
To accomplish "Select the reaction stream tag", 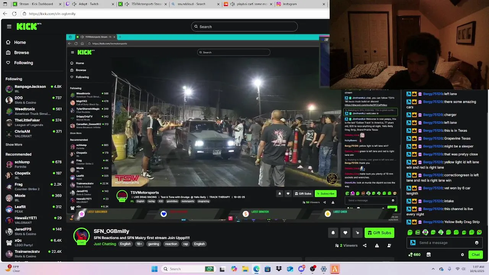I will click(171, 244).
